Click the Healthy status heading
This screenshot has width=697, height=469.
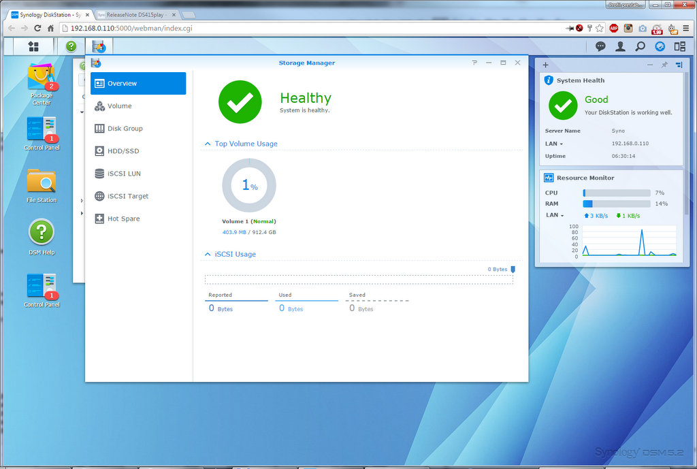coord(306,98)
